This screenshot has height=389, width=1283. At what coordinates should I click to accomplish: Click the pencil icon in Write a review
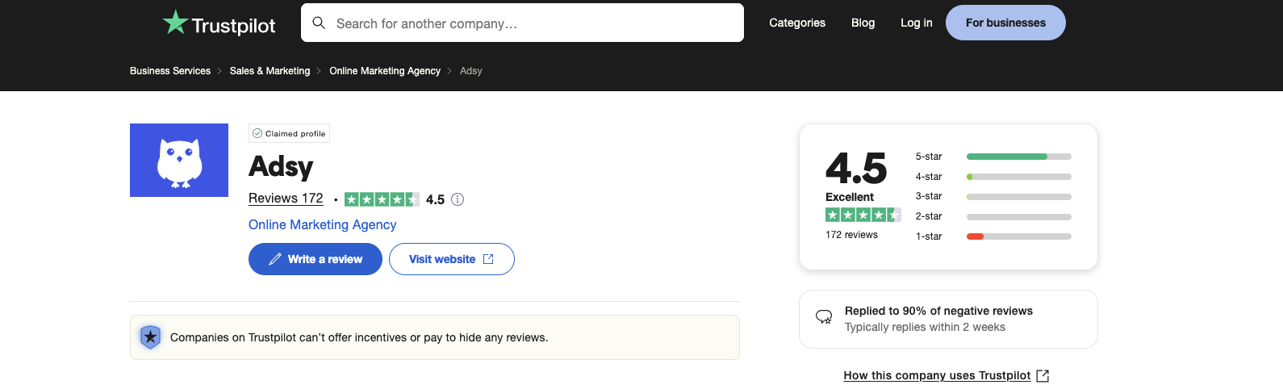pyautogui.click(x=274, y=259)
